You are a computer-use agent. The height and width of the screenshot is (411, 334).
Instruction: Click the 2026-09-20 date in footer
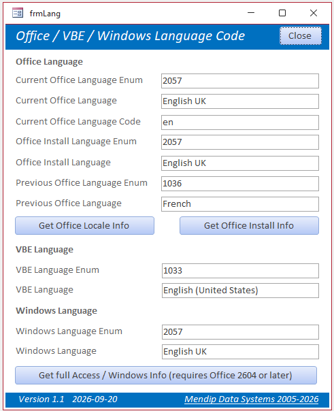95,399
